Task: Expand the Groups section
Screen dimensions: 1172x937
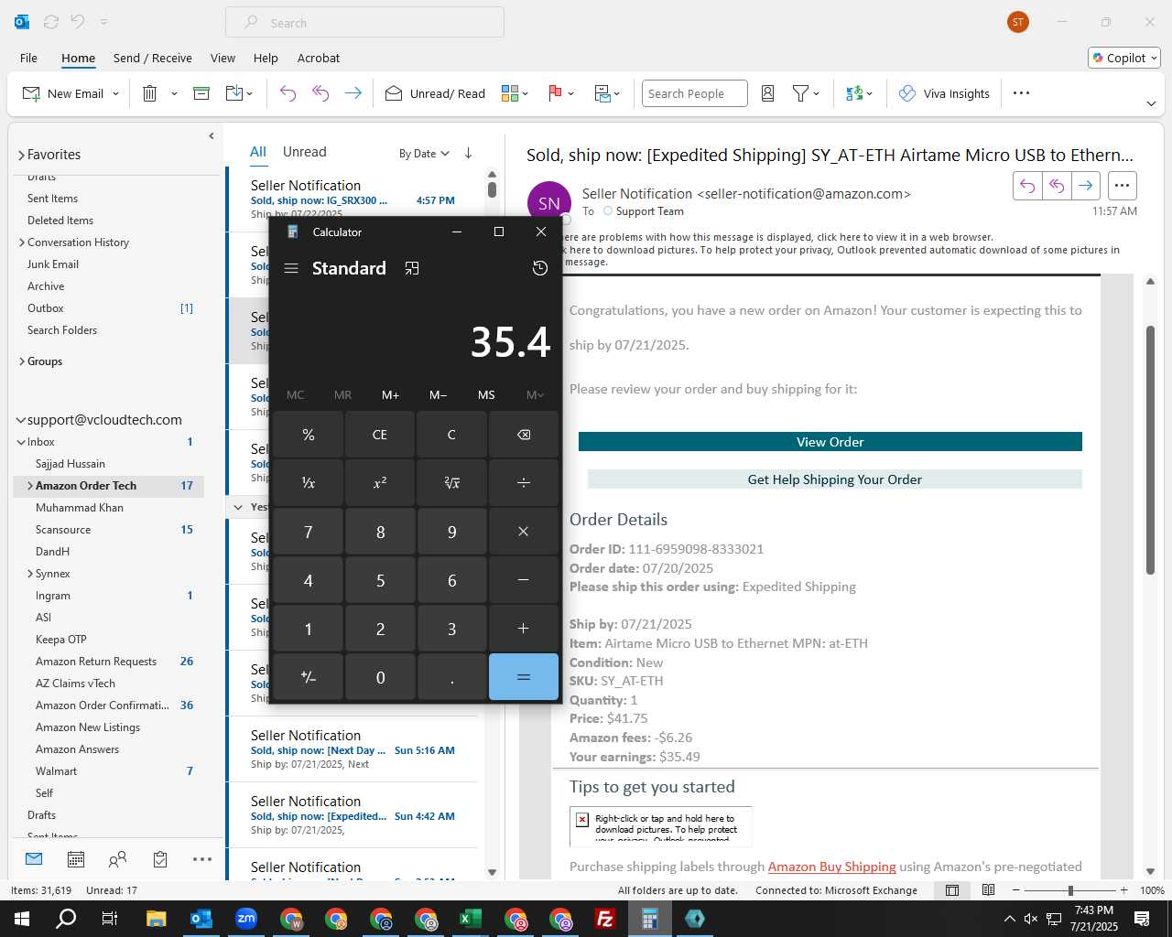Action: (x=21, y=361)
